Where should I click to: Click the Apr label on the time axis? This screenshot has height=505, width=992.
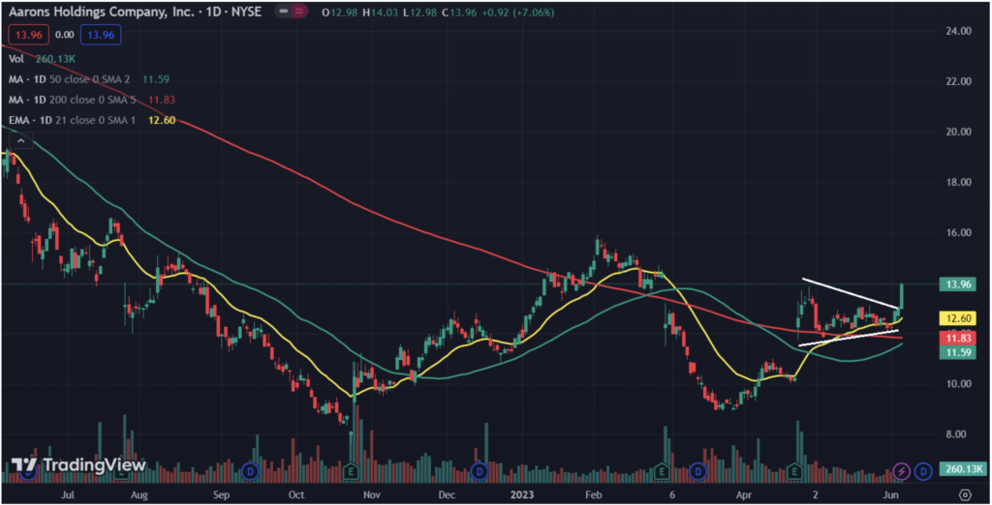(744, 494)
